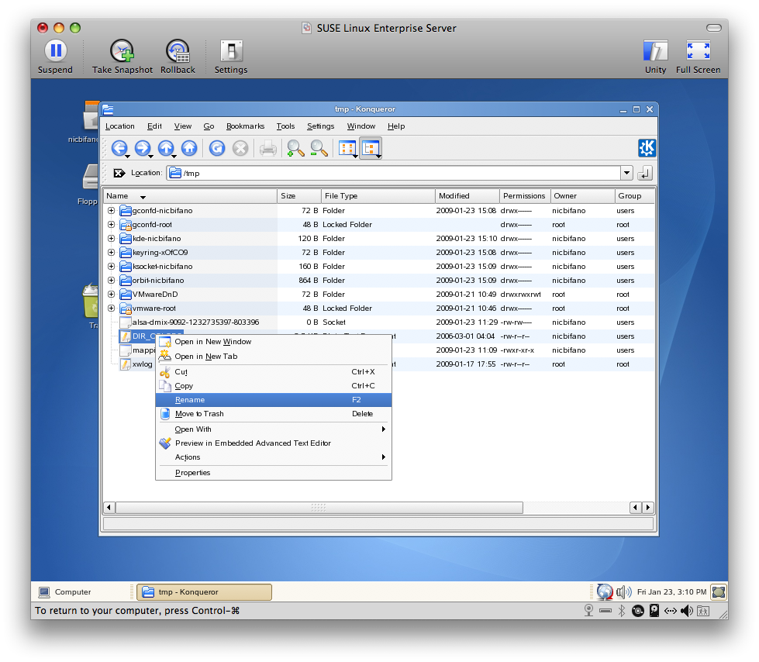Viewport: 759px width, 662px height.
Task: Click the show desktop icon beside the clock
Action: [719, 591]
